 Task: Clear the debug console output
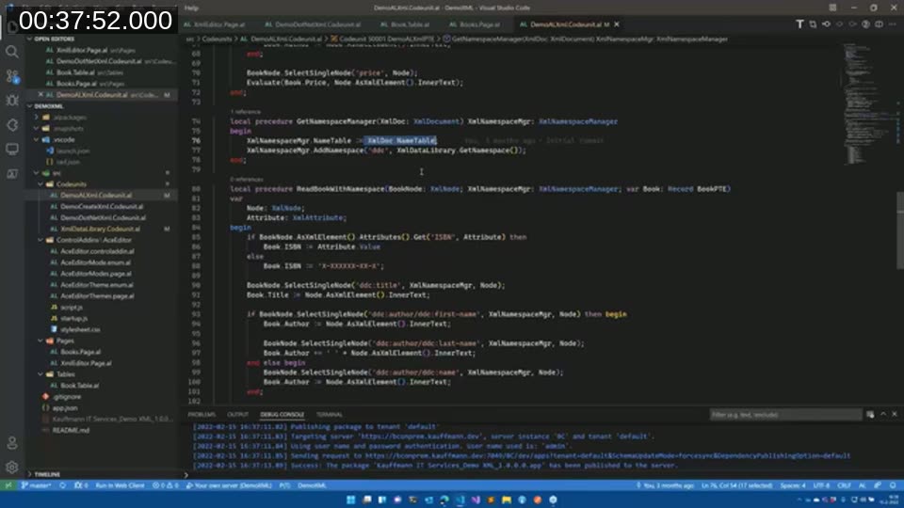pyautogui.click(x=870, y=414)
